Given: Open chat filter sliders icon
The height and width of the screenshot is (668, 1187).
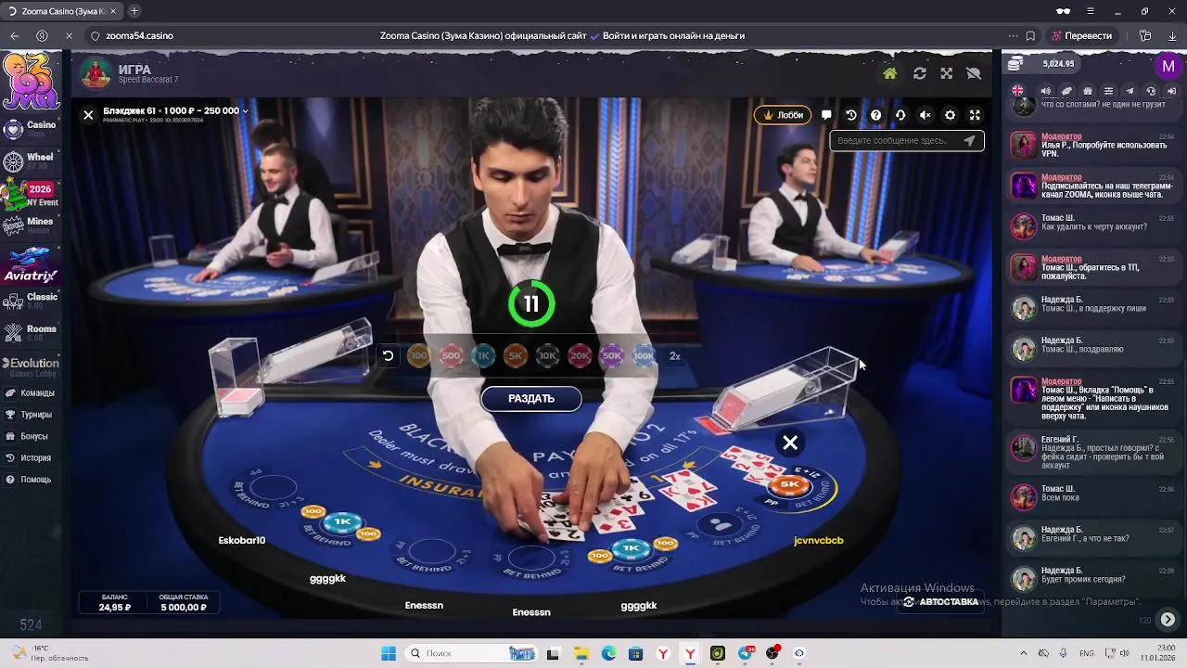Looking at the screenshot, I should tap(1109, 91).
